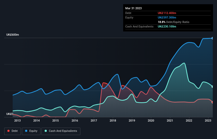The height and width of the screenshot is (139, 217).
Task: Select the 2020 x-axis label
Action: [151, 121]
